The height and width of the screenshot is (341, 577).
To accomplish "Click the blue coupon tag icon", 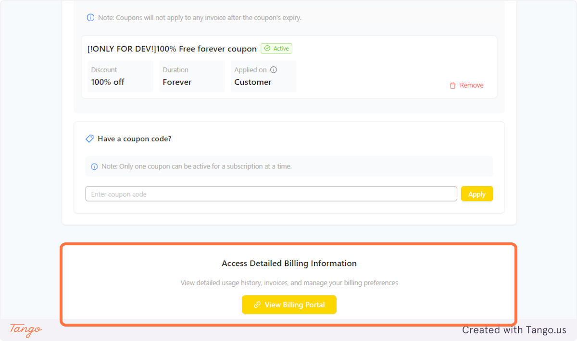I will pos(89,139).
